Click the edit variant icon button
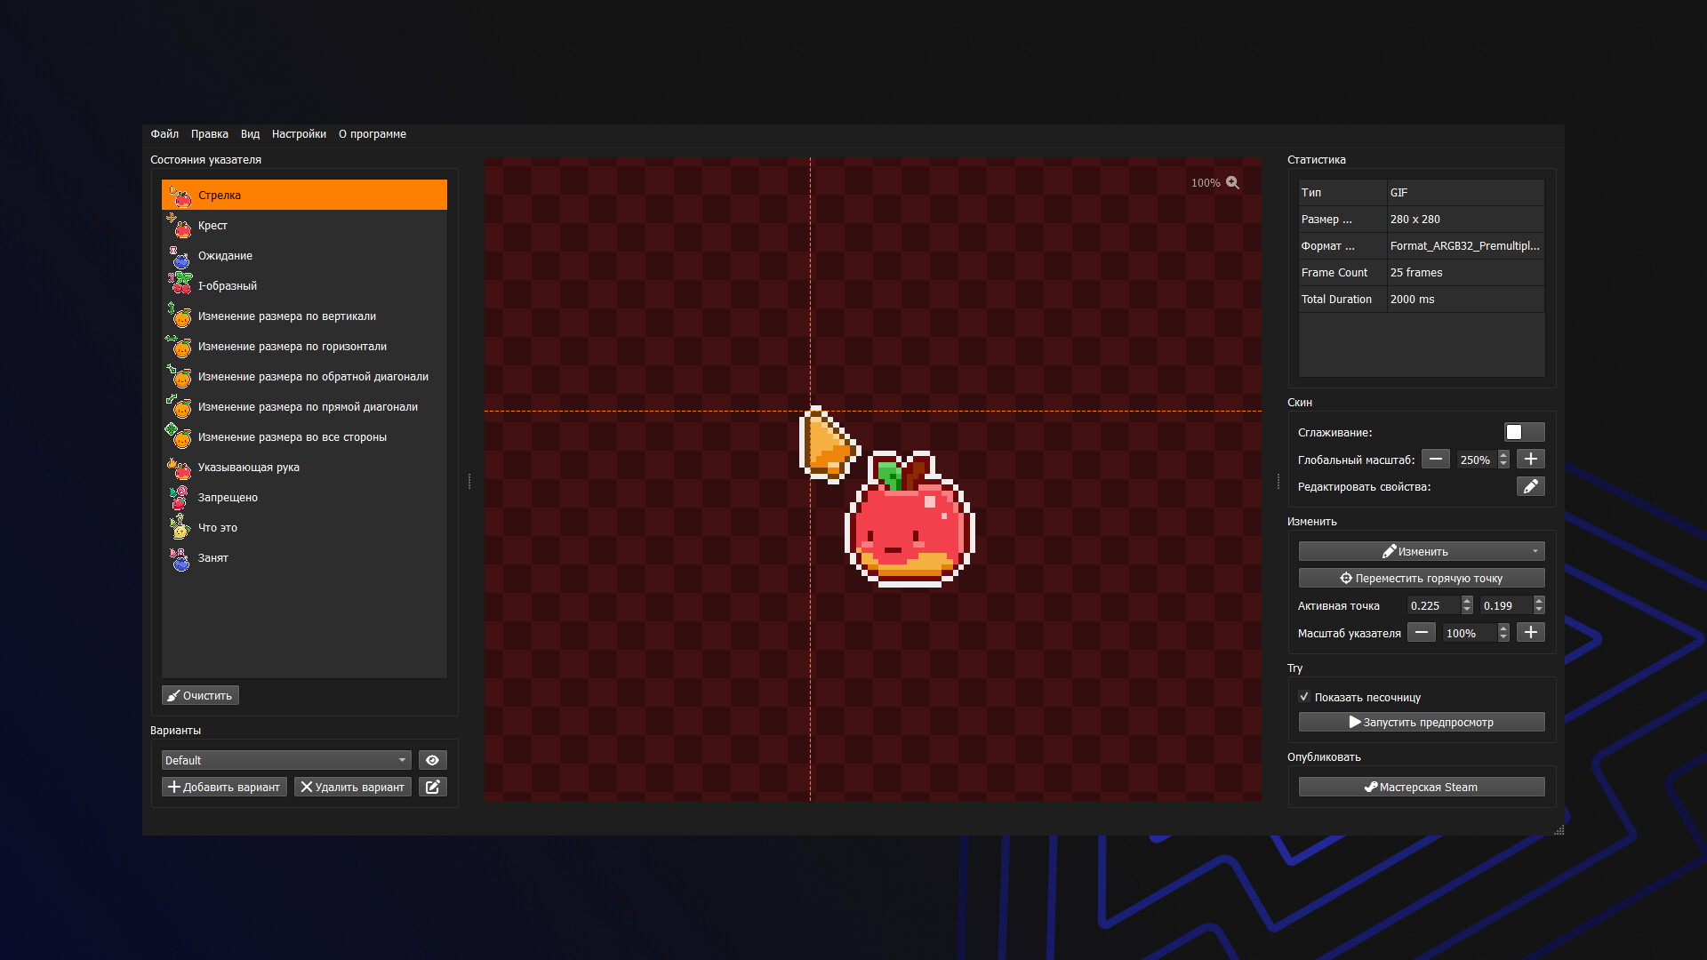Screen dimensions: 1707x960 coord(433,787)
